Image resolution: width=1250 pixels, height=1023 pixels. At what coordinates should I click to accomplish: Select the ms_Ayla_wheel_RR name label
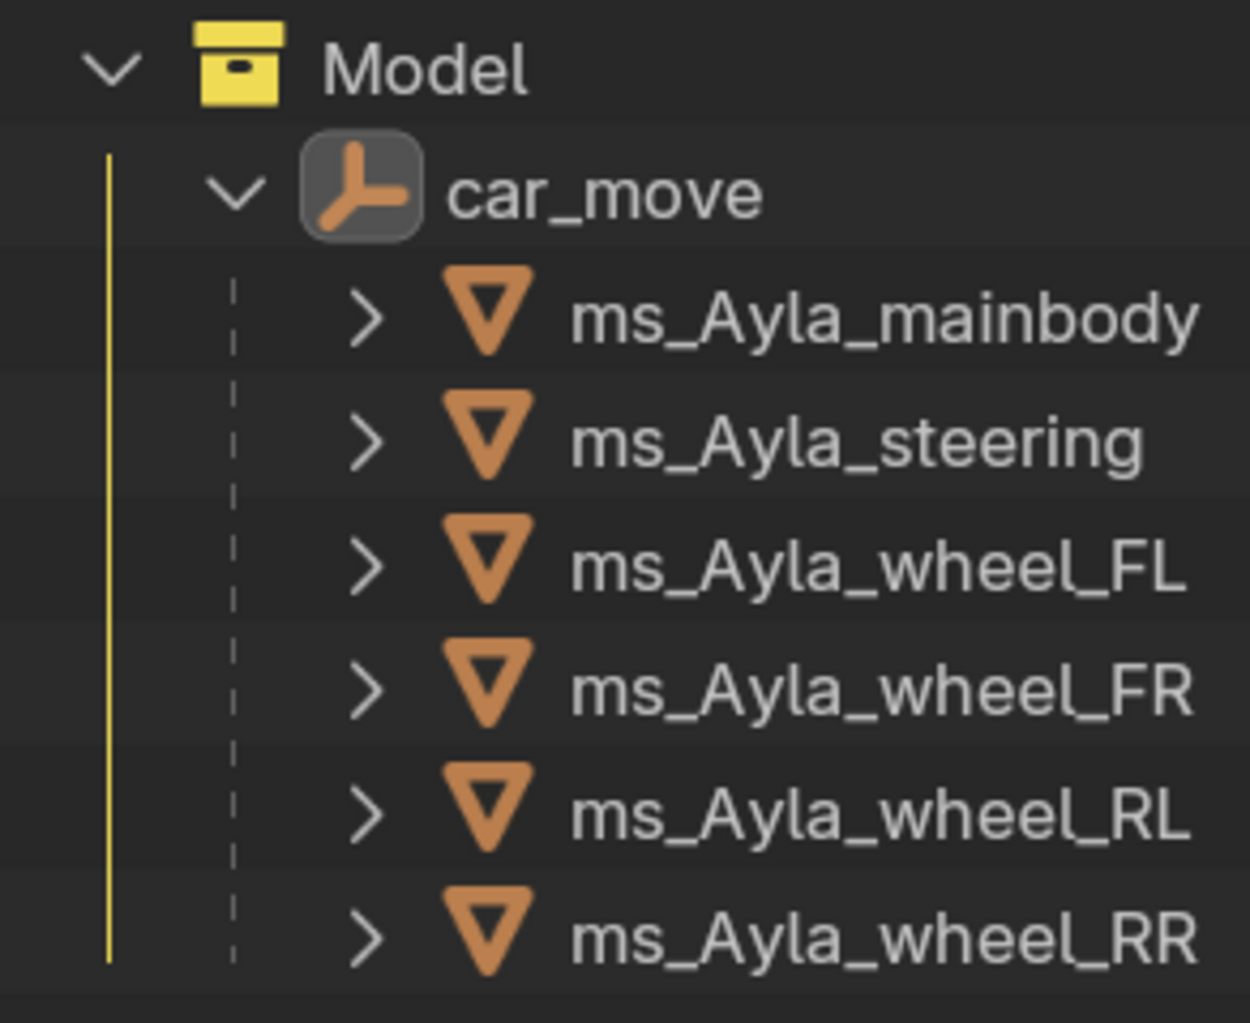pos(883,940)
